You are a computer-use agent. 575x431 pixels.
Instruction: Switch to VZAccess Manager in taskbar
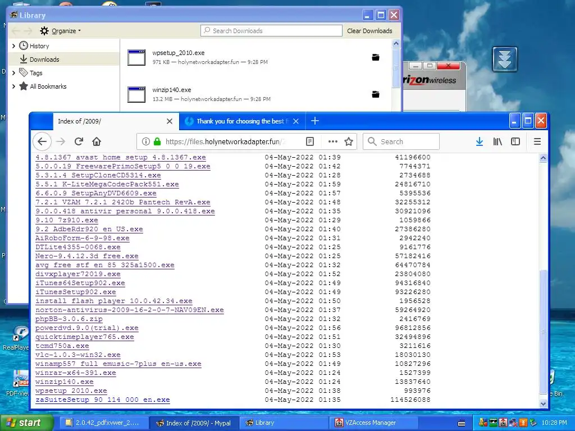(x=374, y=423)
